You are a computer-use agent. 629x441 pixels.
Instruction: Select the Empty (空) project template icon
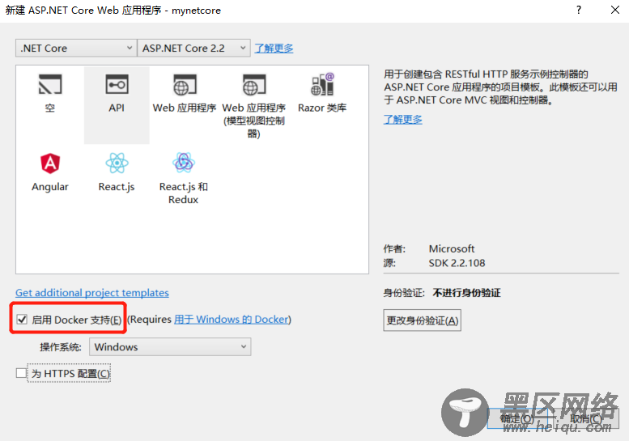(49, 85)
